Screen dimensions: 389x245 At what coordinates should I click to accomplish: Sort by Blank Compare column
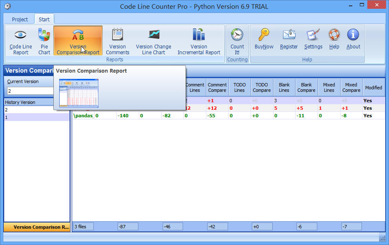point(306,87)
